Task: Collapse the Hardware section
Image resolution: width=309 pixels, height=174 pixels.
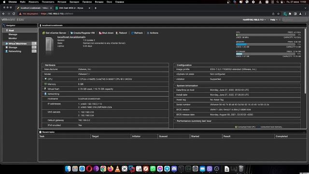Action: (x=43, y=65)
